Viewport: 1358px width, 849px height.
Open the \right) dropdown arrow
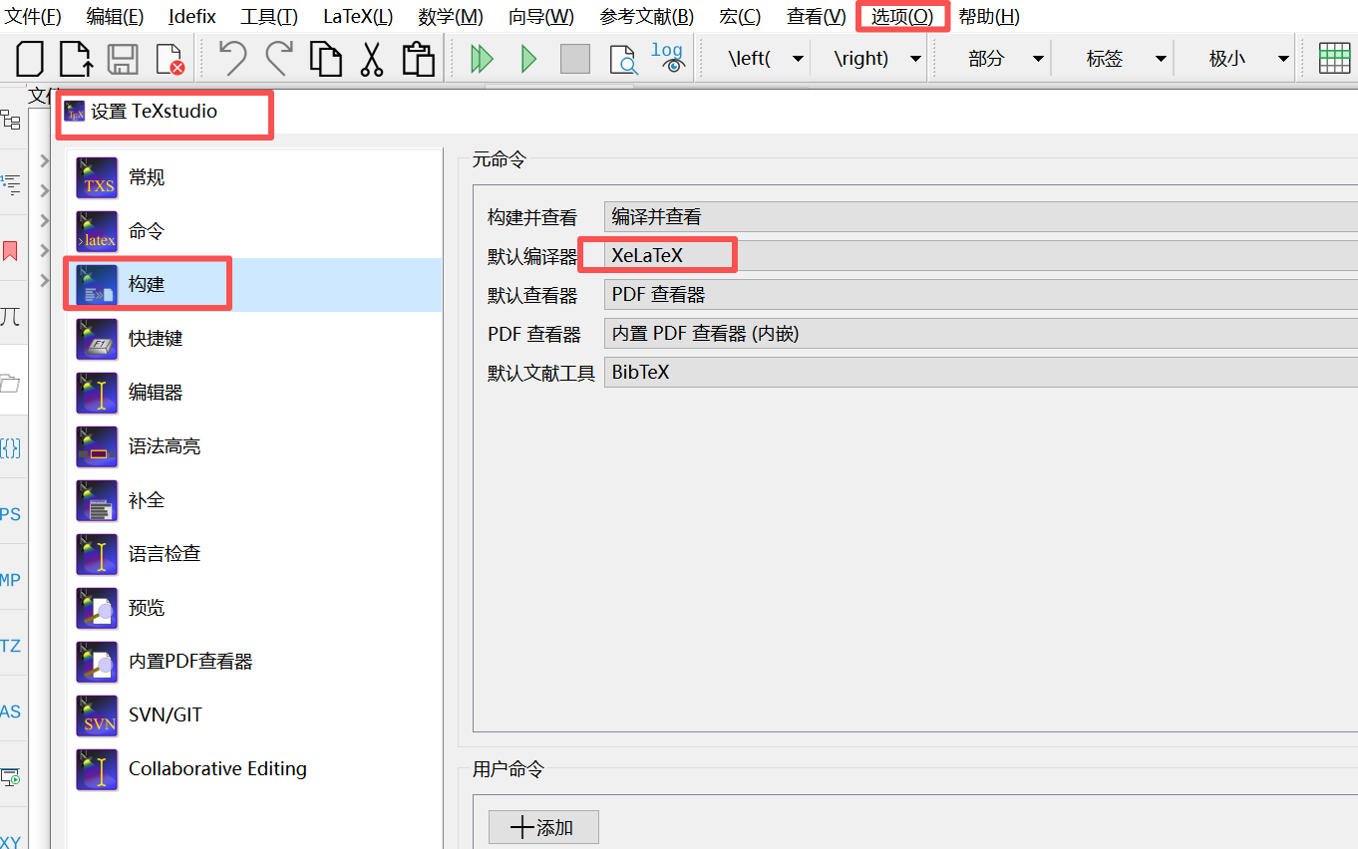tap(915, 59)
